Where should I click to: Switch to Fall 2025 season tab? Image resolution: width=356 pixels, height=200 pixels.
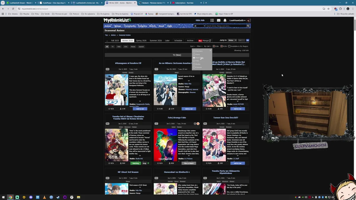(115, 41)
